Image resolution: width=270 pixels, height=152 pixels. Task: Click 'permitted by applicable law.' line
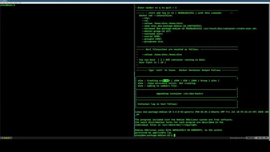coord(154,133)
